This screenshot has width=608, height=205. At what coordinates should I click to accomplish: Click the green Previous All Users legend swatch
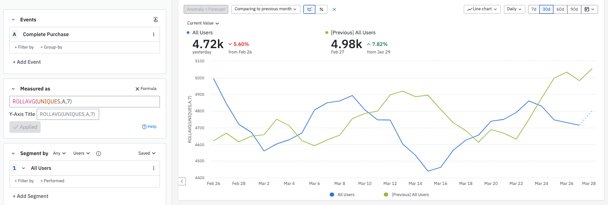(x=386, y=195)
